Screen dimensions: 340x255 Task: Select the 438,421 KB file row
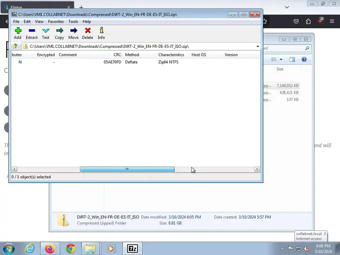(281, 93)
